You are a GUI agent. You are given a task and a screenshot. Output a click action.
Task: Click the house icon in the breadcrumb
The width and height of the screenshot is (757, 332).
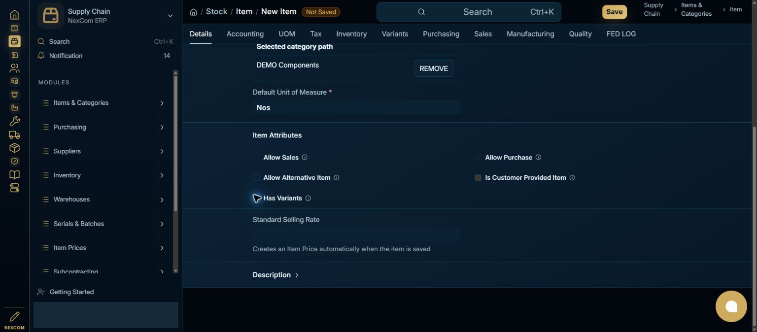click(193, 12)
